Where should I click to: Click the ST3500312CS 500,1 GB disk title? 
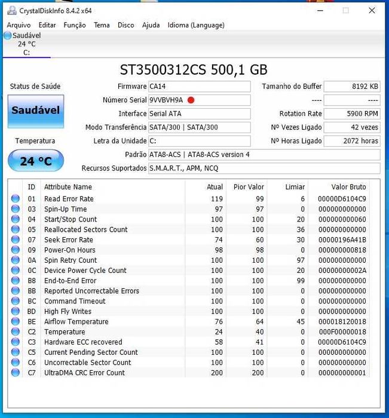[194, 70]
